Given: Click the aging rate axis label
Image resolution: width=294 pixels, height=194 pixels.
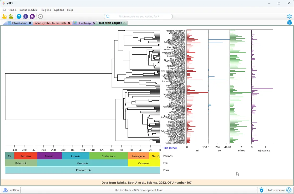Looking at the screenshot, I should pyautogui.click(x=264, y=150).
